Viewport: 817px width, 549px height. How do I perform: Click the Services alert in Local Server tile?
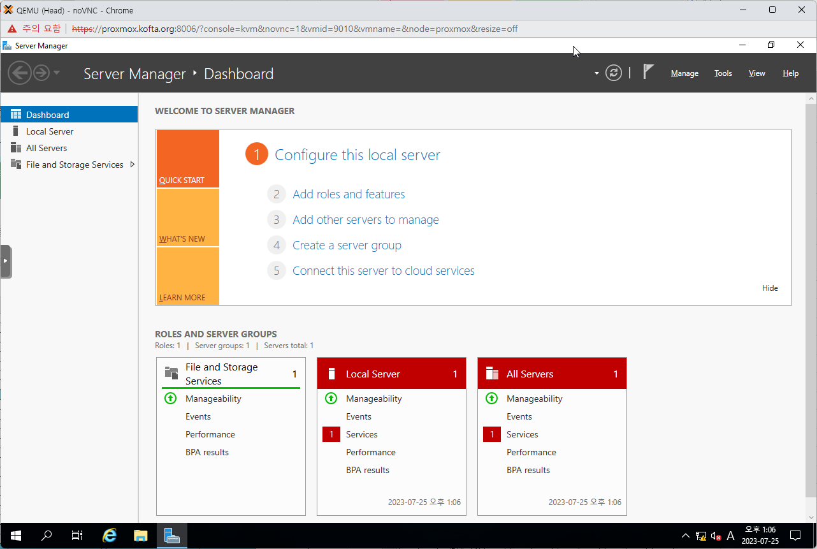pos(361,434)
